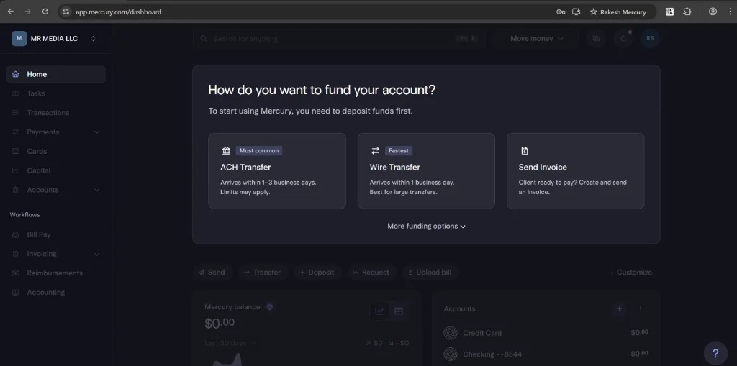Click the Home house icon
The image size is (737, 366).
[16, 74]
